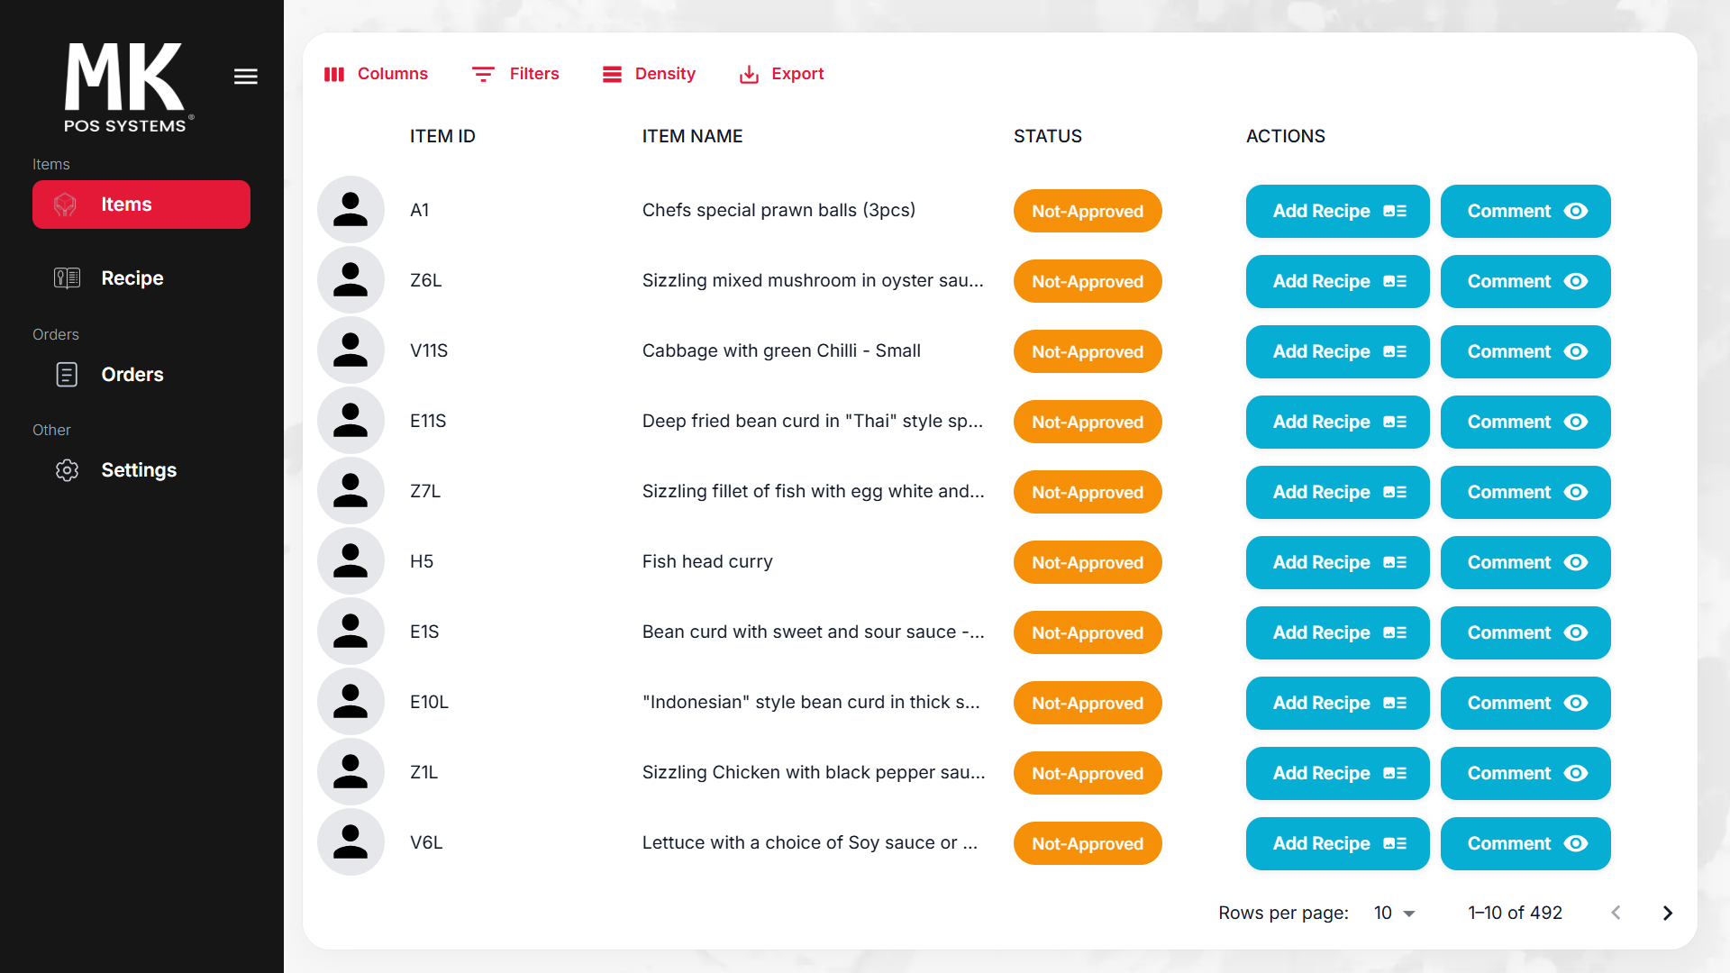This screenshot has width=1730, height=973.
Task: Open Recipe page from sidebar
Action: pyautogui.click(x=132, y=278)
